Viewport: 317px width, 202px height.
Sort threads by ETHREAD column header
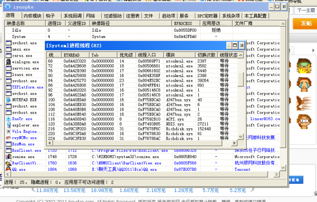[76, 55]
